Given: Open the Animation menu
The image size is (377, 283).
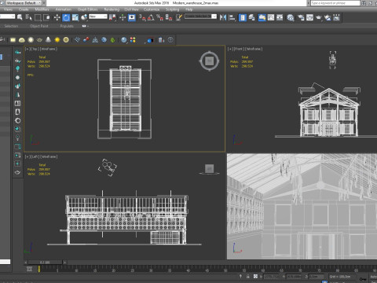Looking at the screenshot, I should (x=64, y=9).
